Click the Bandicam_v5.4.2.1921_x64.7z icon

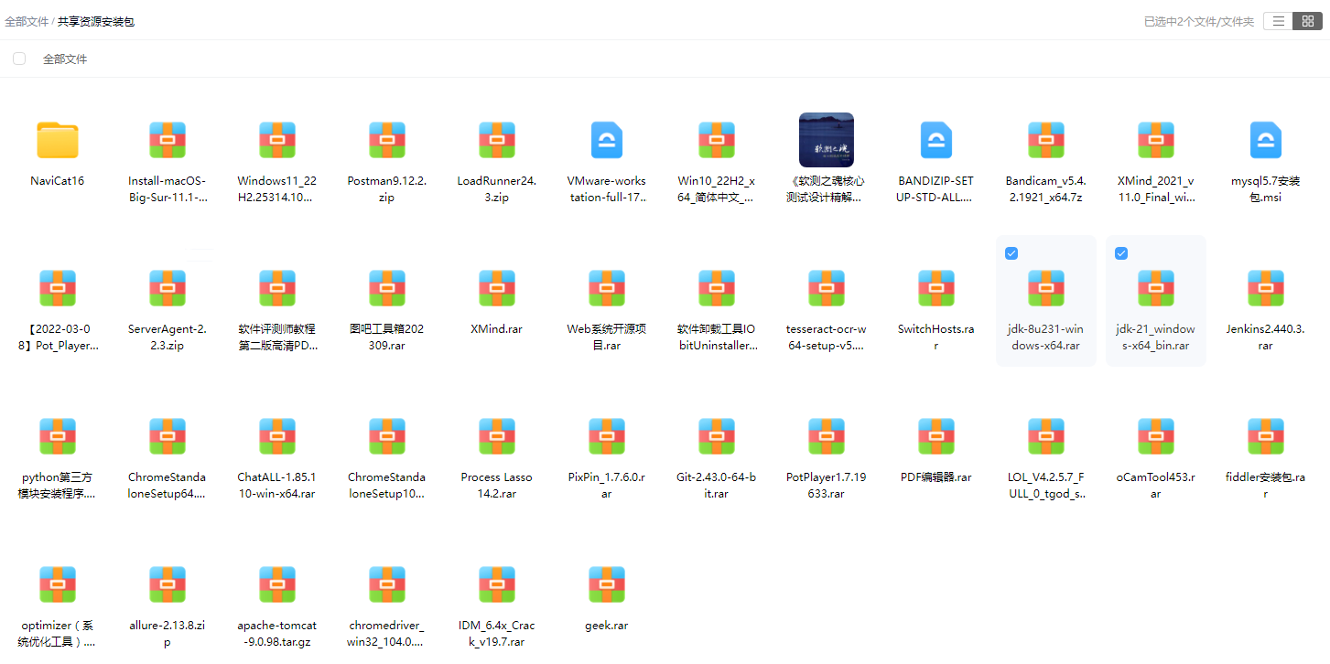(1045, 140)
